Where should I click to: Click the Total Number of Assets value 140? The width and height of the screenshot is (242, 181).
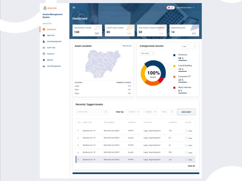point(77,32)
